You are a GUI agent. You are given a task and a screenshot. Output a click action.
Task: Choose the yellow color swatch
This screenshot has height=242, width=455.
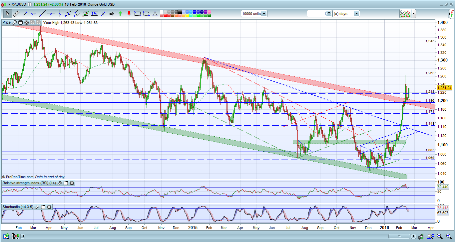[187, 16]
